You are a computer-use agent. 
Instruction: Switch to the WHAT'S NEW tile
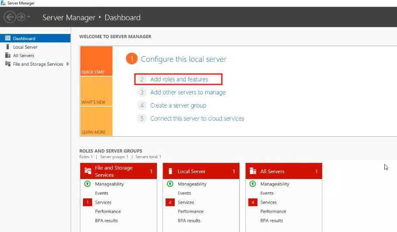[96, 91]
